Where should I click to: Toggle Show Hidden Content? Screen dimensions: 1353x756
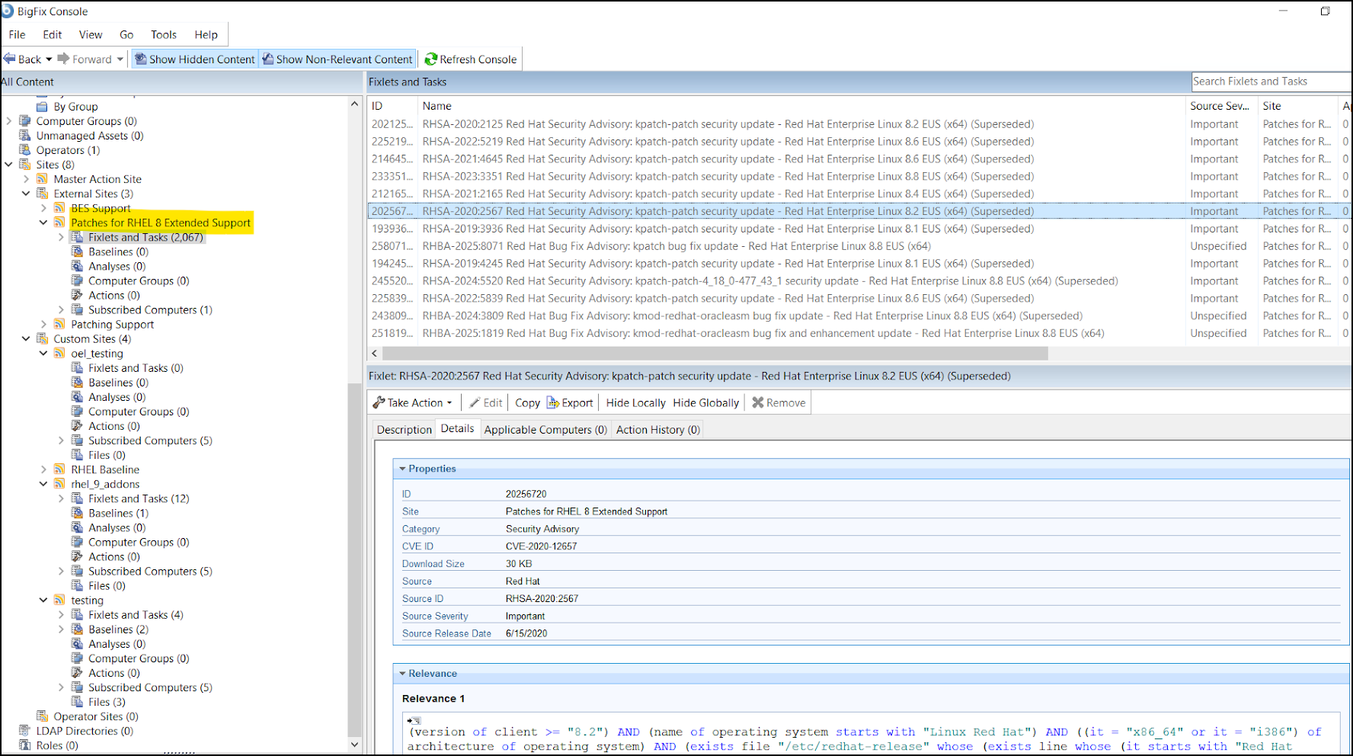pyautogui.click(x=194, y=59)
